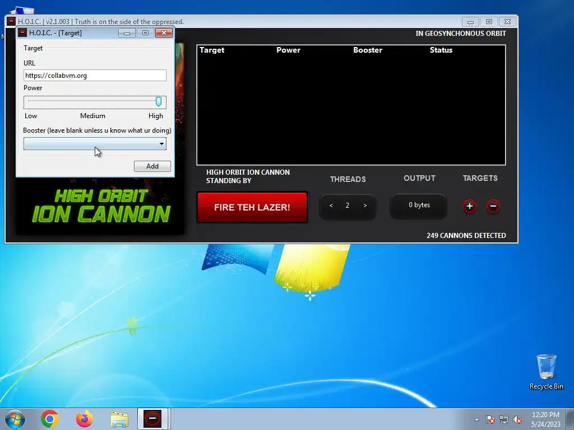Click the 'Booster (leave blank unless u know what ur doing)' label
Viewport: 574px width, 430px height.
(97, 130)
